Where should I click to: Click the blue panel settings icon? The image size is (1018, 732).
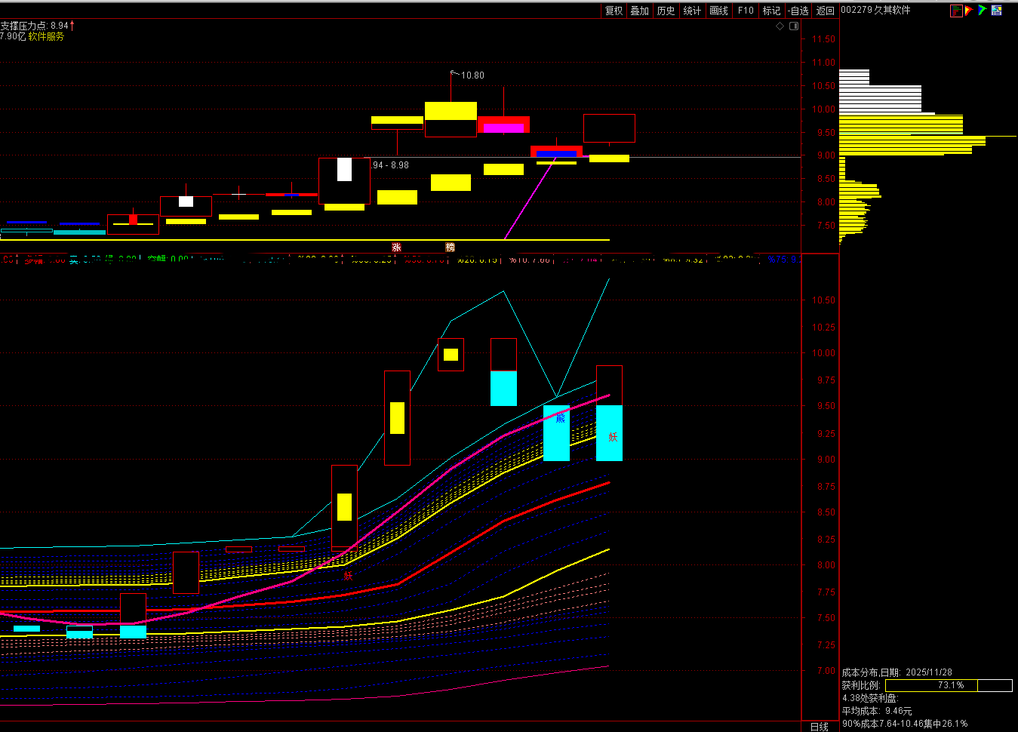[997, 11]
